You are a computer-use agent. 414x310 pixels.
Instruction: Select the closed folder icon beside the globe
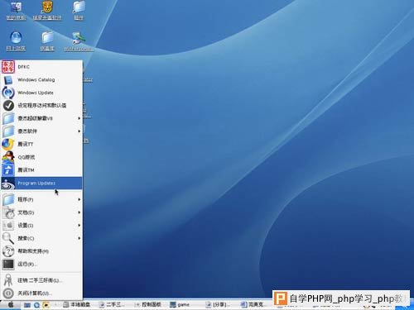[x=47, y=41]
